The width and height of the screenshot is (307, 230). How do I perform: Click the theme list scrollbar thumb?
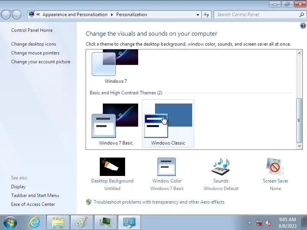[x=299, y=120]
